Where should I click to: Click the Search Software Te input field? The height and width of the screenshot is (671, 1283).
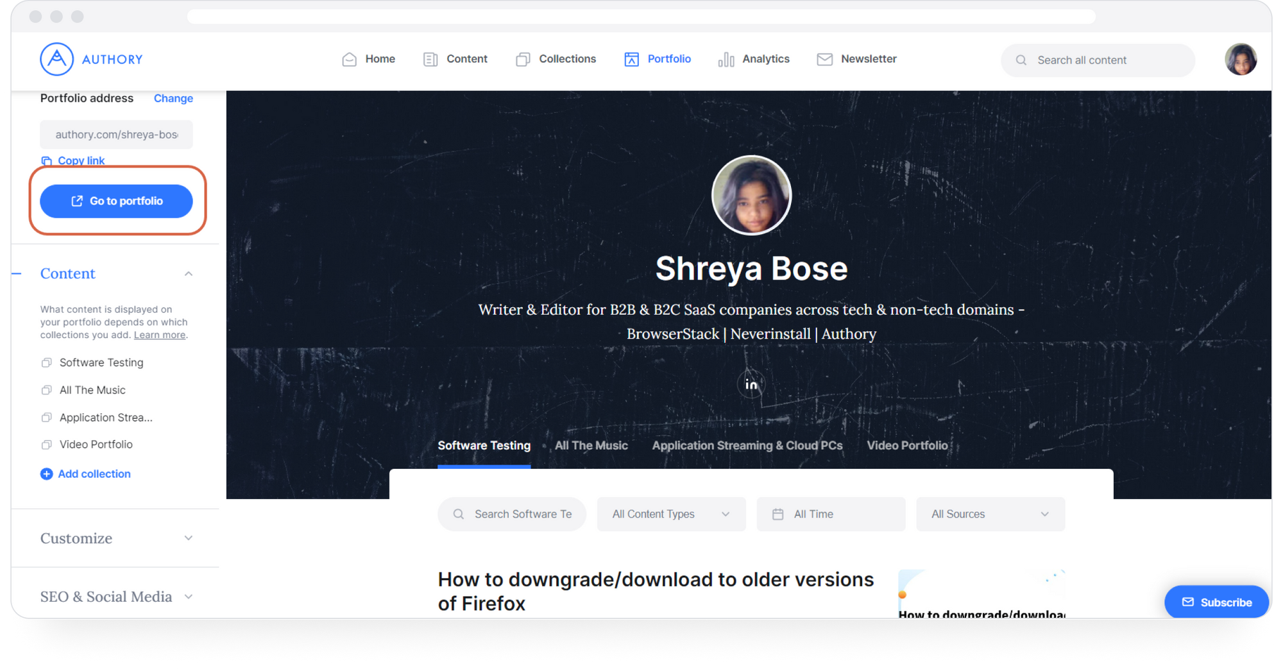[512, 514]
